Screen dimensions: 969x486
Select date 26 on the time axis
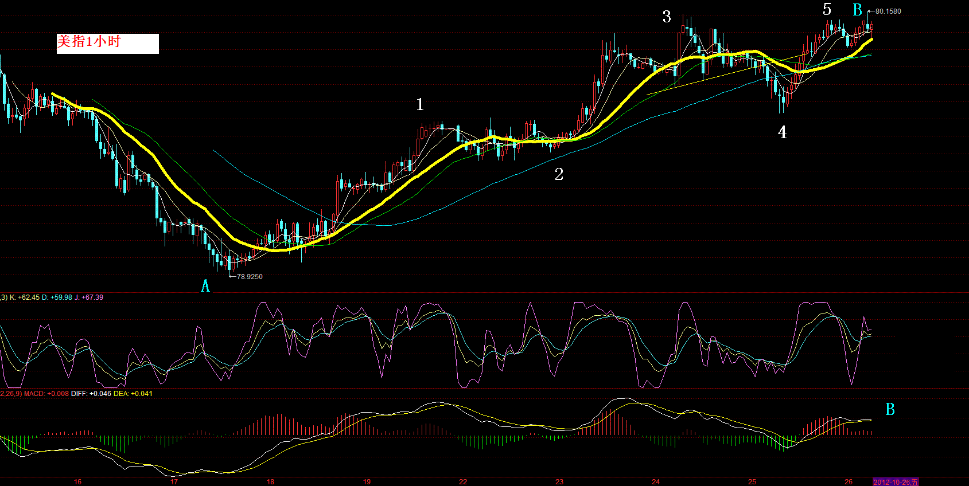coord(849,482)
